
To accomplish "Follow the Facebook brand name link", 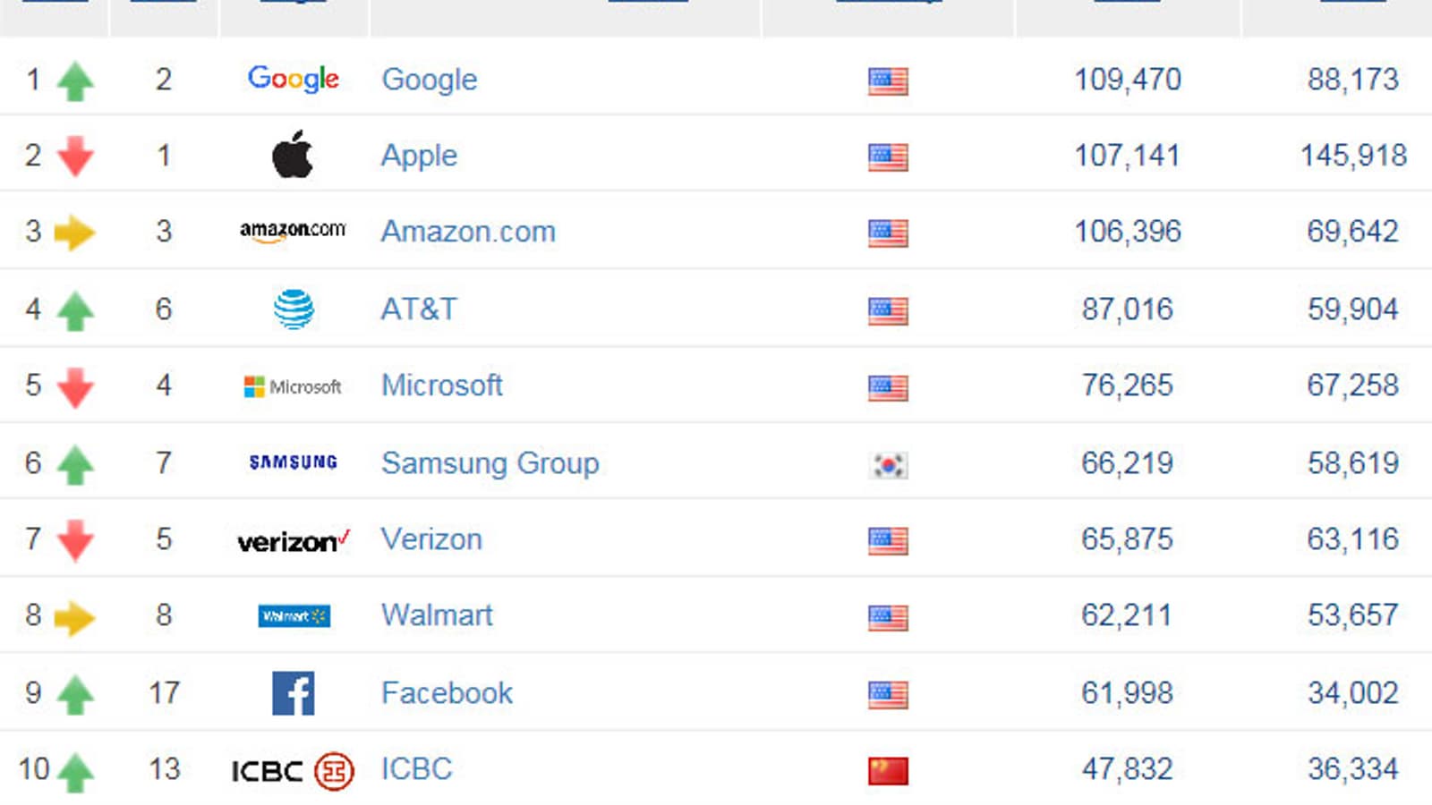I will coord(447,693).
